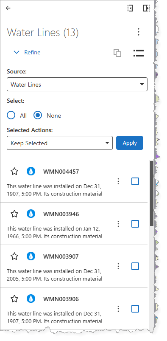The image size is (167, 341).
Task: Open the Water Lines panel options menu
Action: pos(139,32)
